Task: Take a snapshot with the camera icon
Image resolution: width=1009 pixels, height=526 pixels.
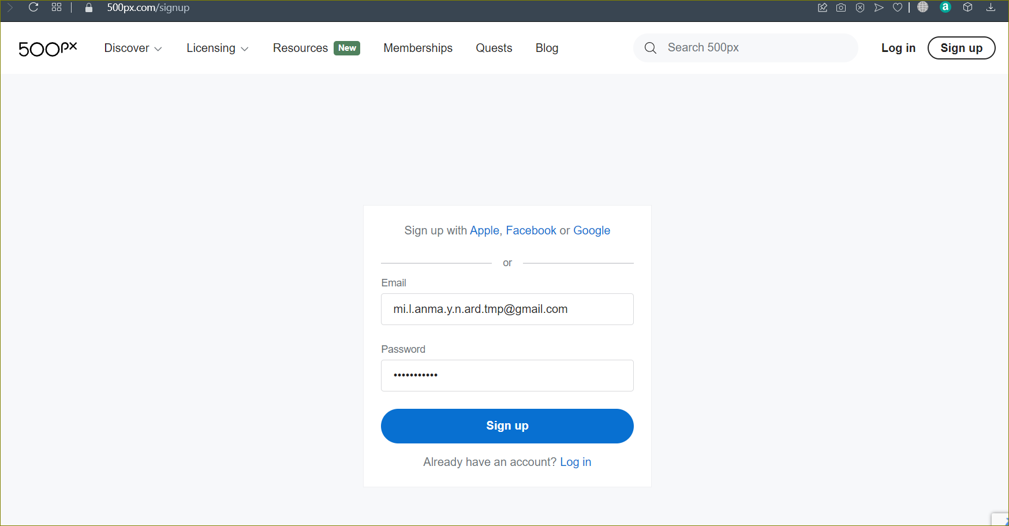Action: [841, 8]
